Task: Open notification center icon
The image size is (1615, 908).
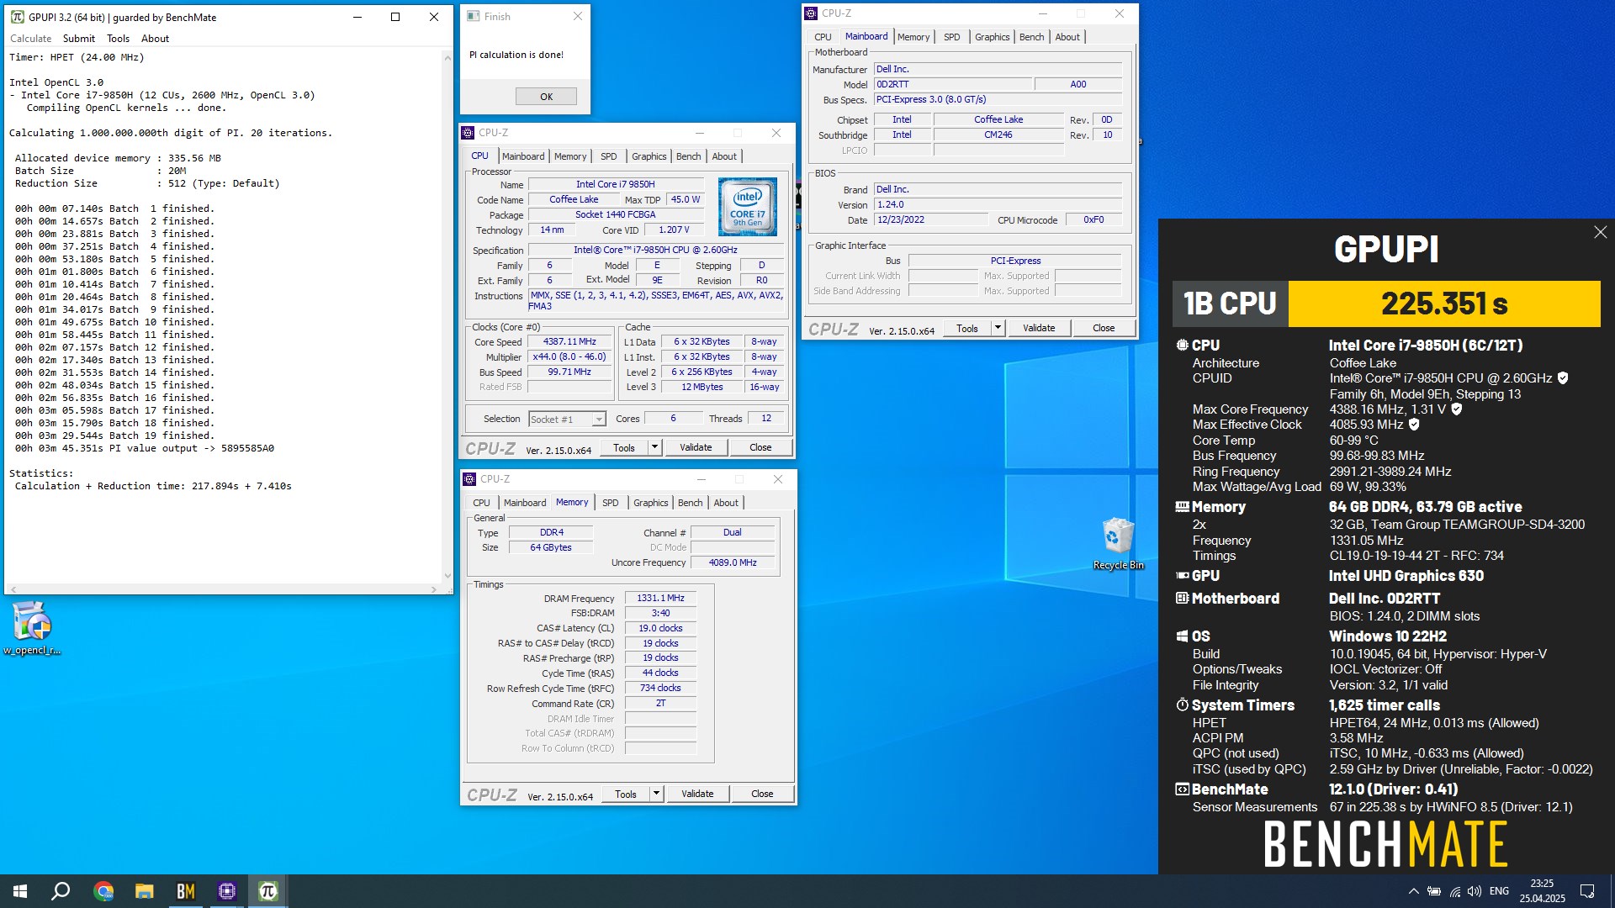Action: coord(1587,891)
